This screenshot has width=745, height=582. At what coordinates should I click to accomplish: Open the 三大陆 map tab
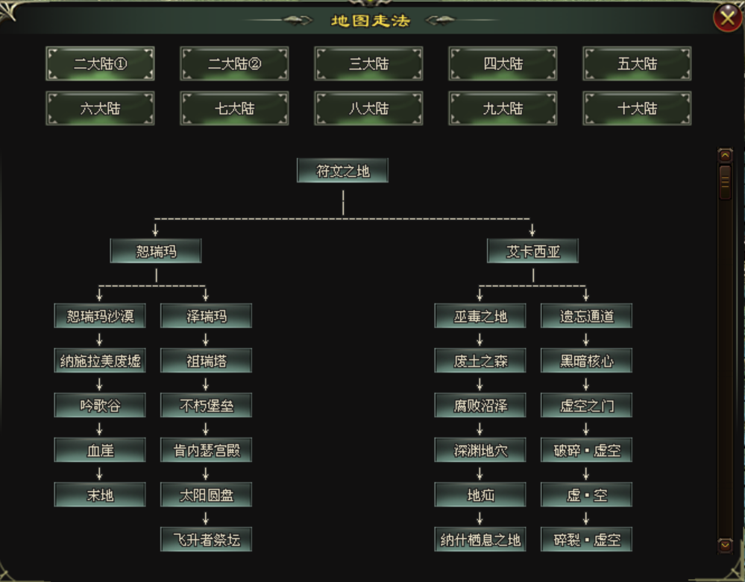point(368,64)
